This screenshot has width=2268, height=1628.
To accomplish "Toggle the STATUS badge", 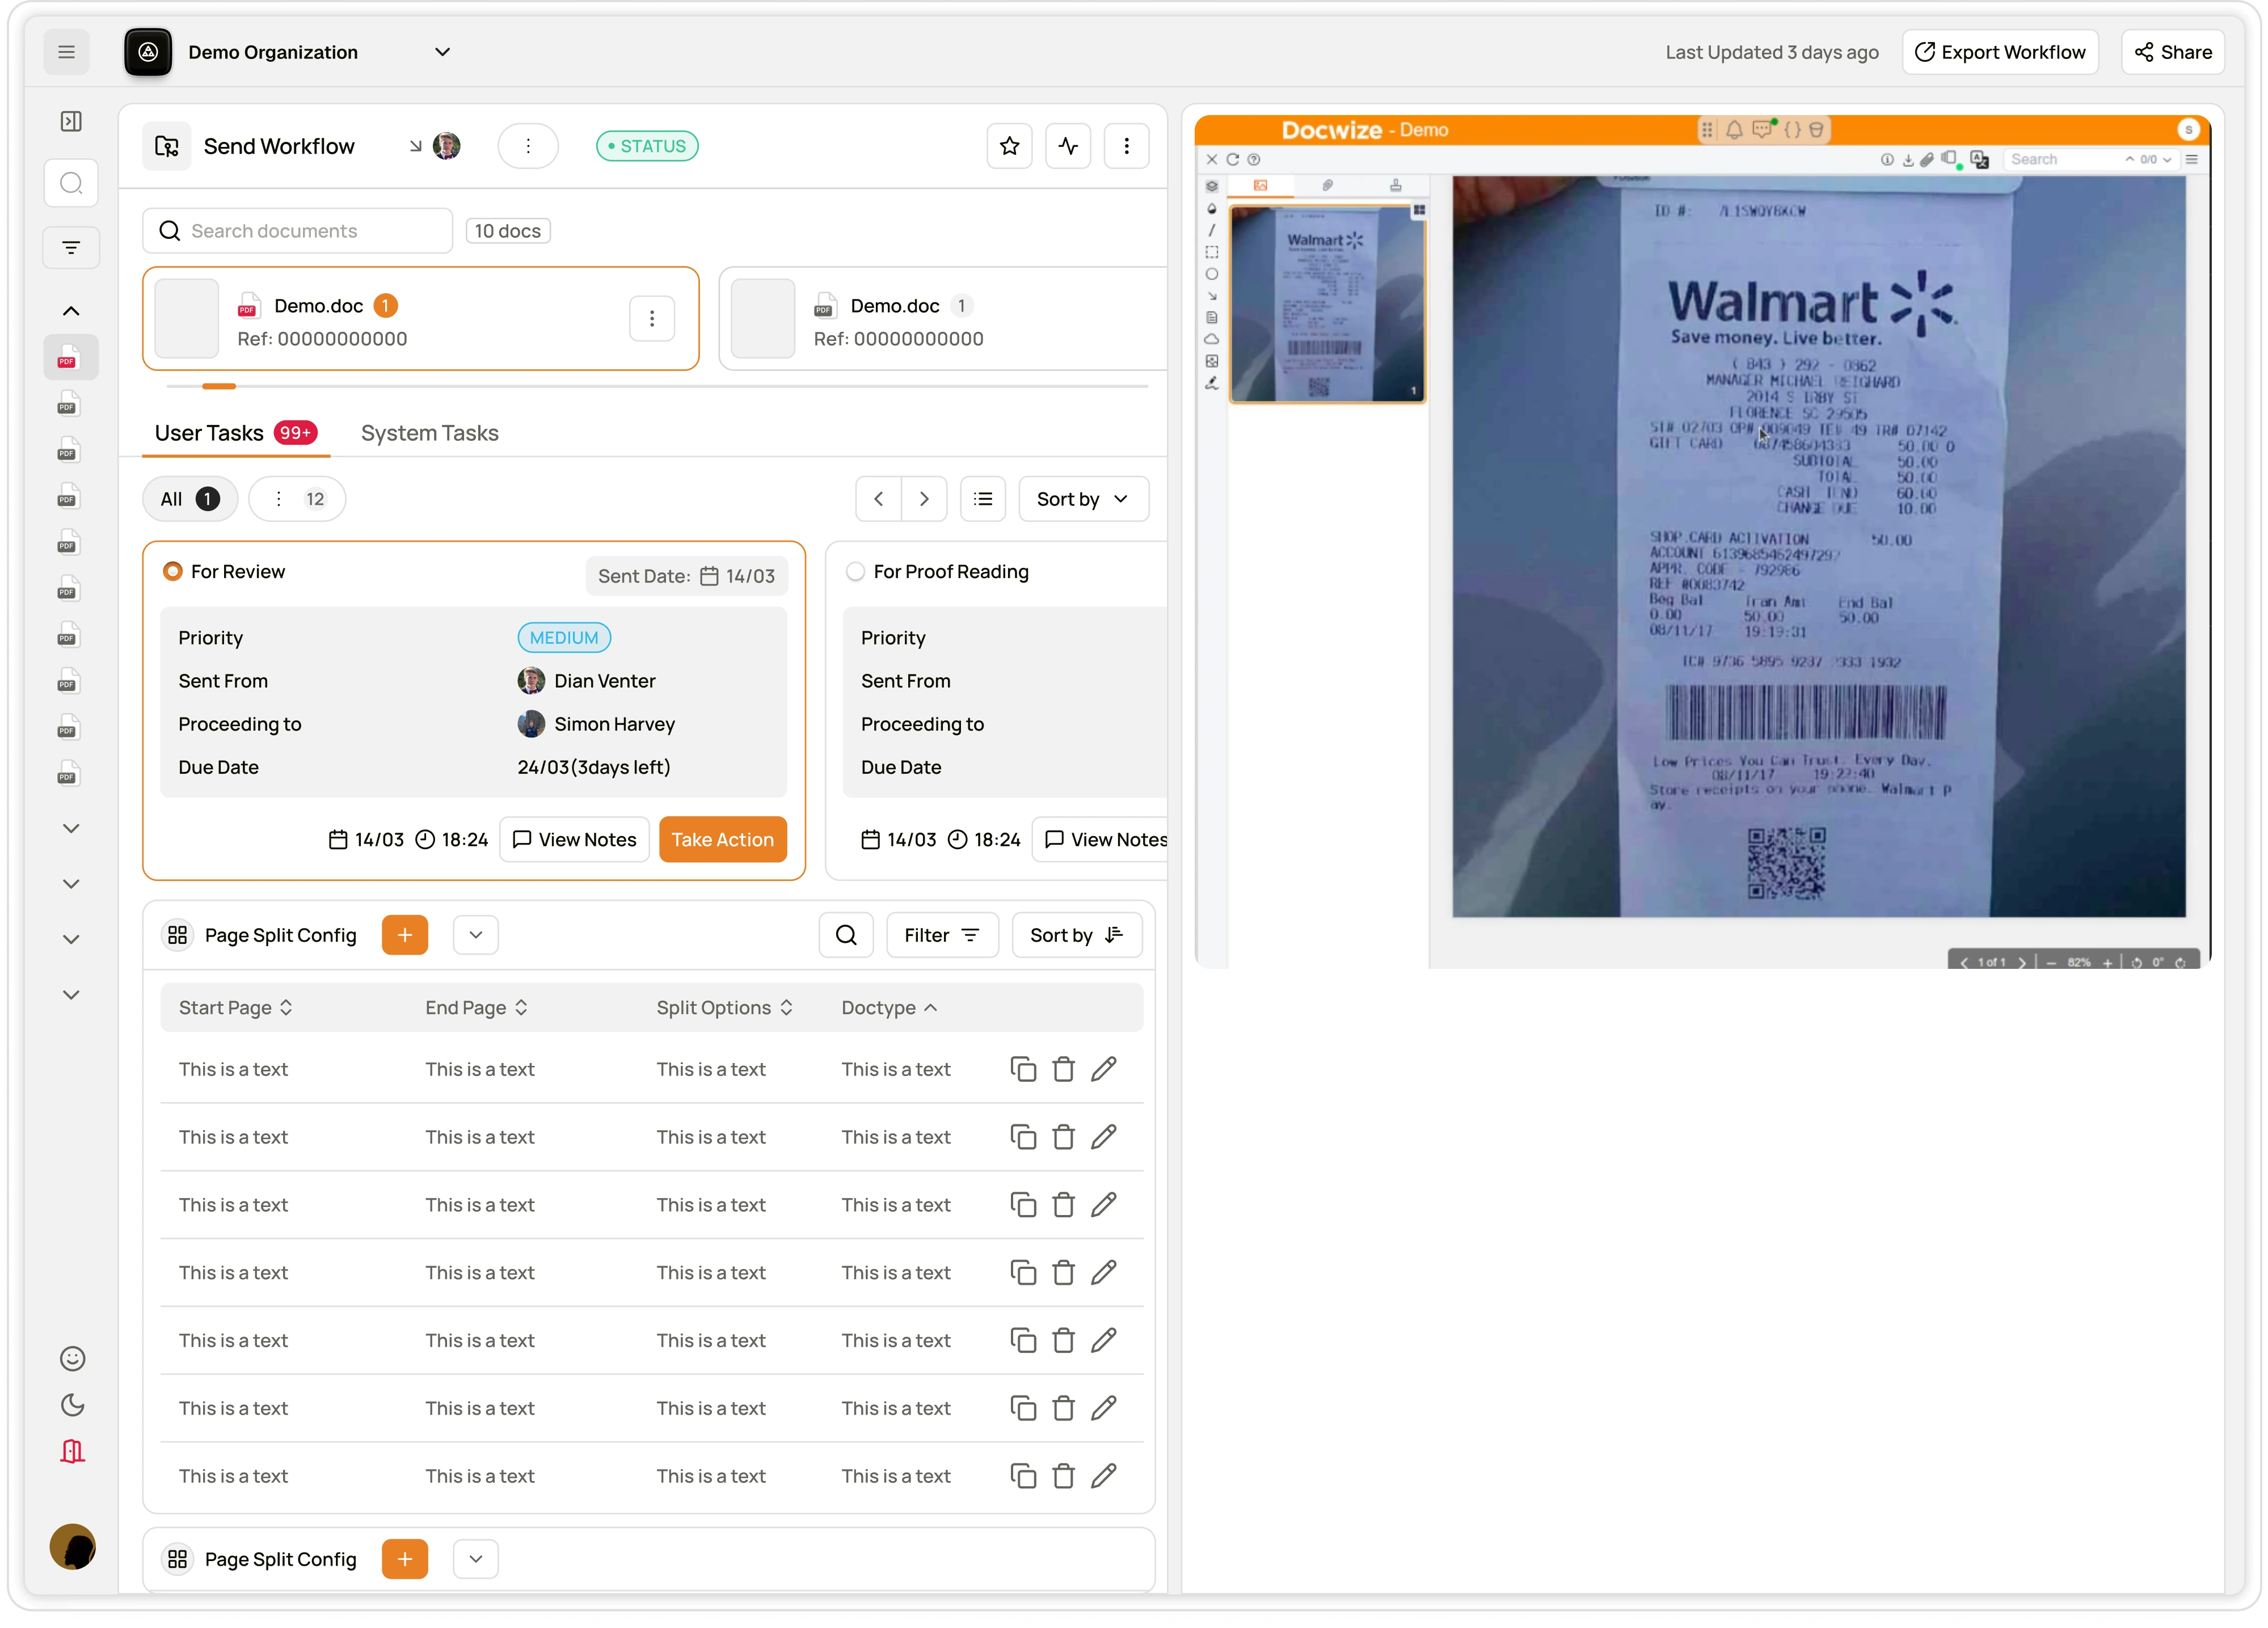I will click(x=647, y=146).
